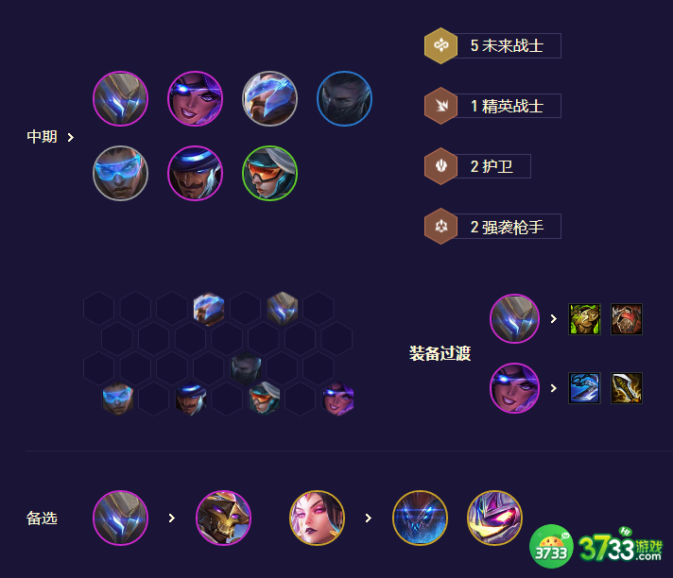Click the arrow next to the helmet champion in 装备过渡
Image resolution: width=673 pixels, height=578 pixels.
pos(554,318)
